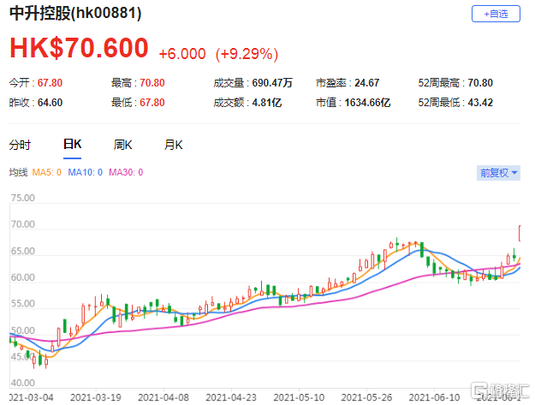Screen dimensions: 535x405
Task: Toggle the MA10 moving average legend
Action: [89, 173]
